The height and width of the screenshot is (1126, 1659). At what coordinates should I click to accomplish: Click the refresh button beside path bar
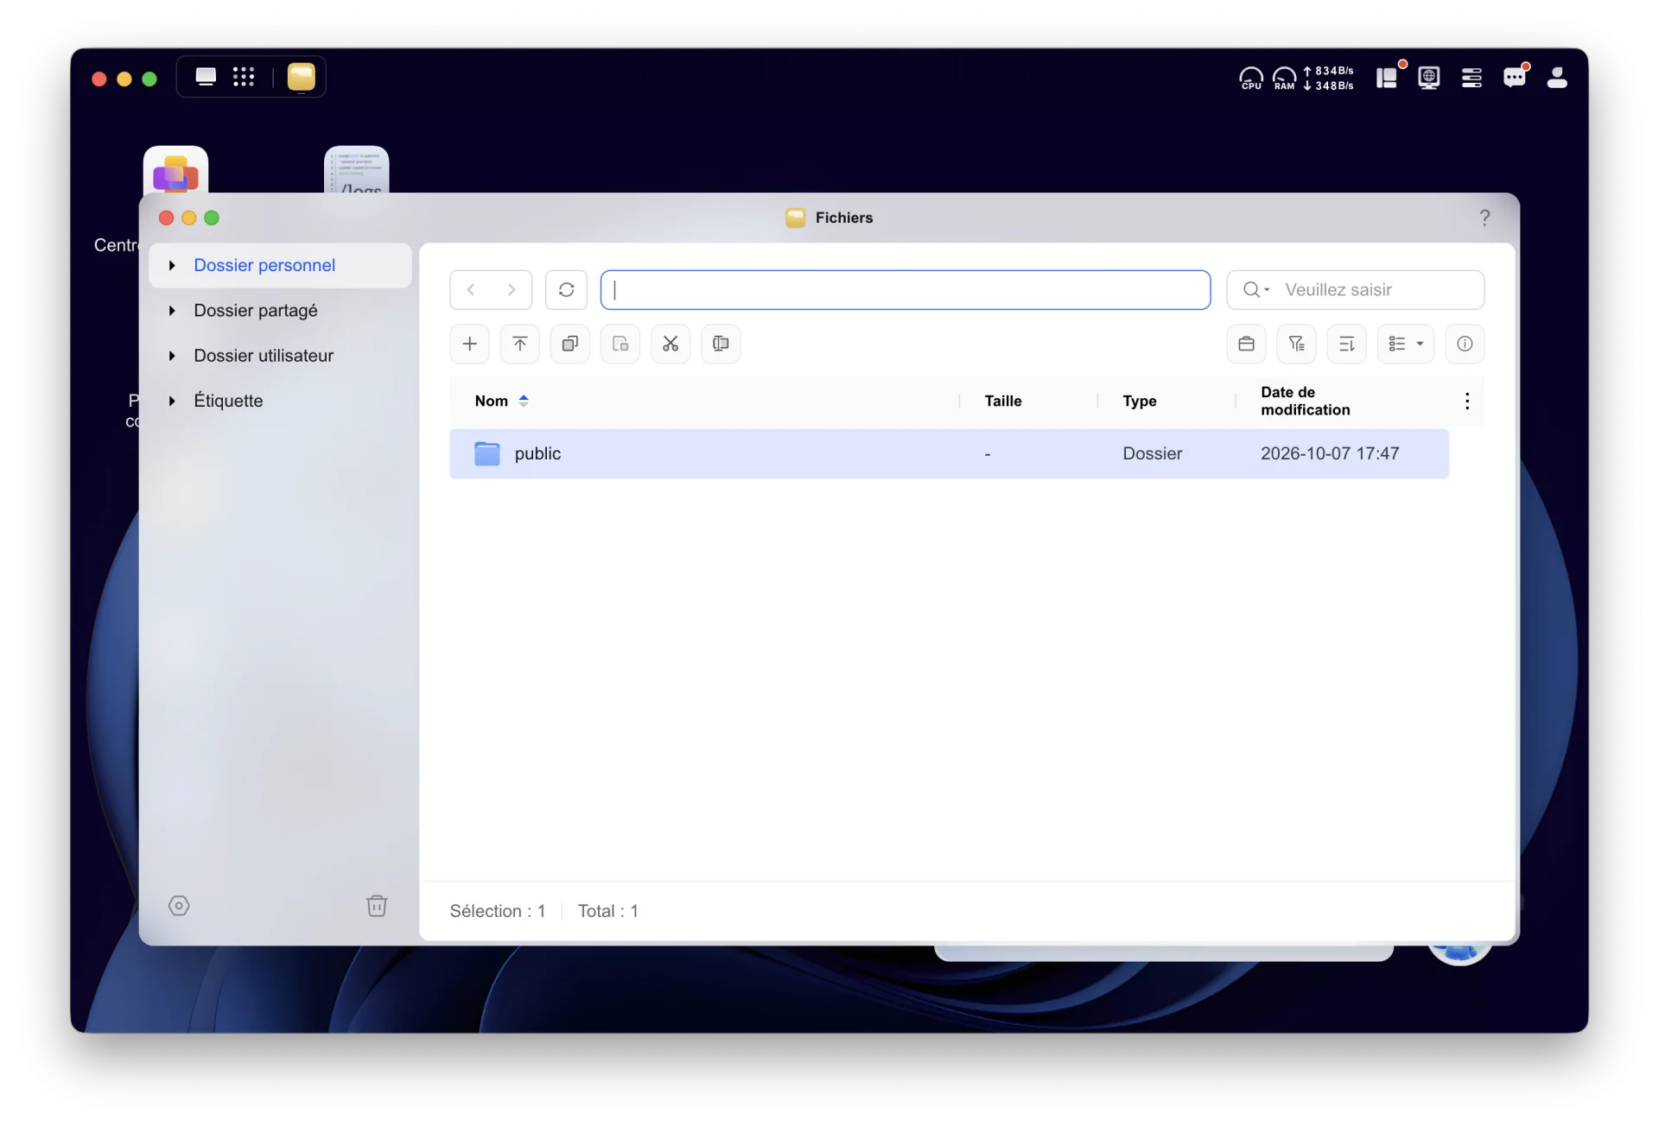click(x=566, y=289)
